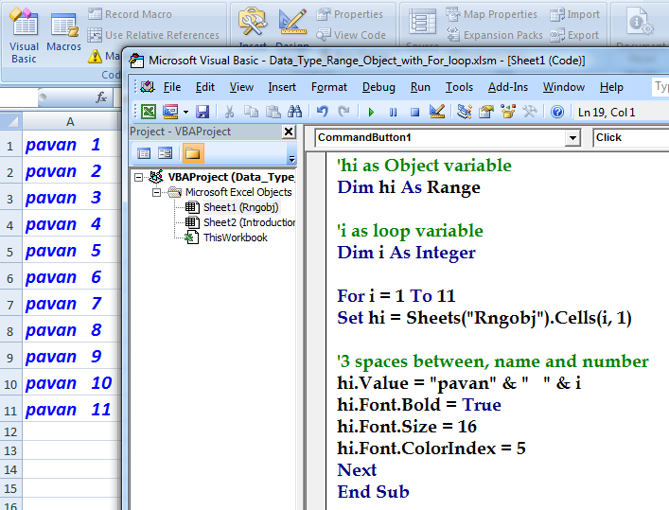
Task: Click Map Properties in Excel ribbon
Action: pos(491,14)
